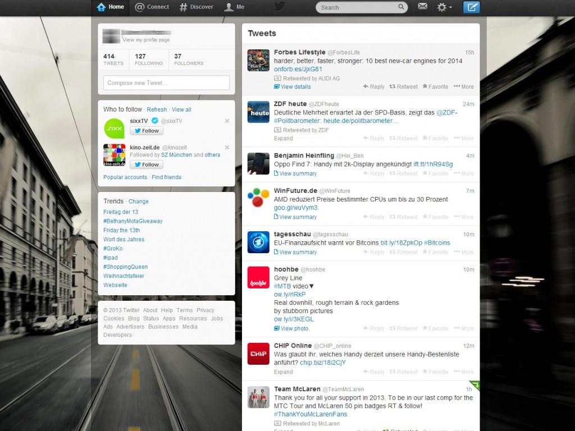Open View photo on hoohbe tweet
Image resolution: width=575 pixels, height=431 pixels.
point(291,329)
